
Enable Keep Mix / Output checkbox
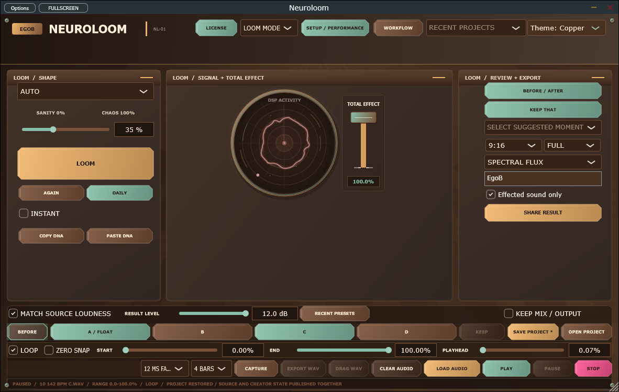click(509, 313)
